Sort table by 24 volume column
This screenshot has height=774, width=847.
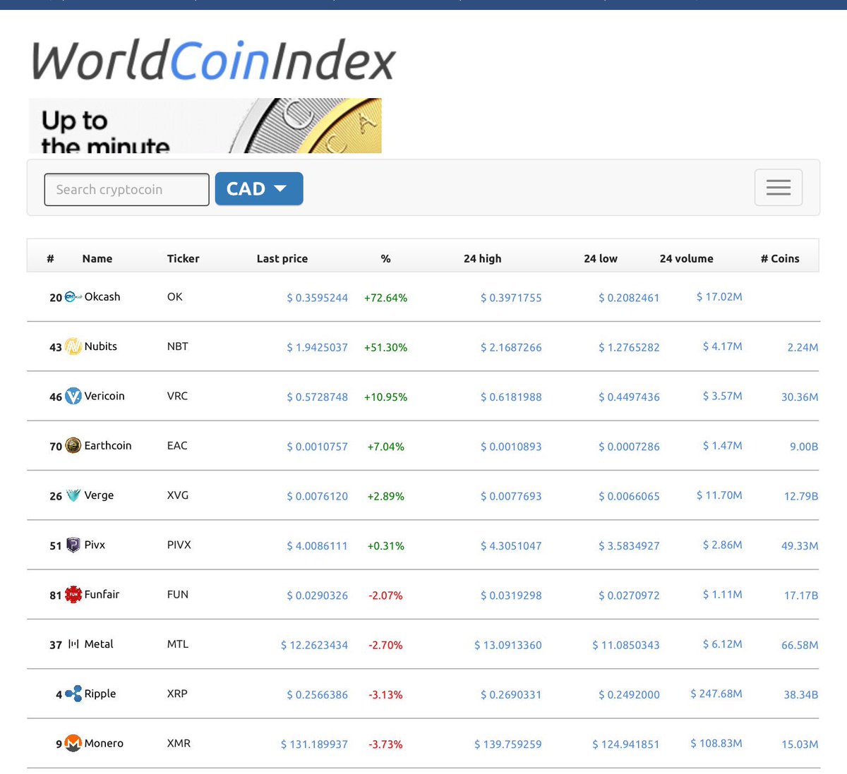pos(687,259)
